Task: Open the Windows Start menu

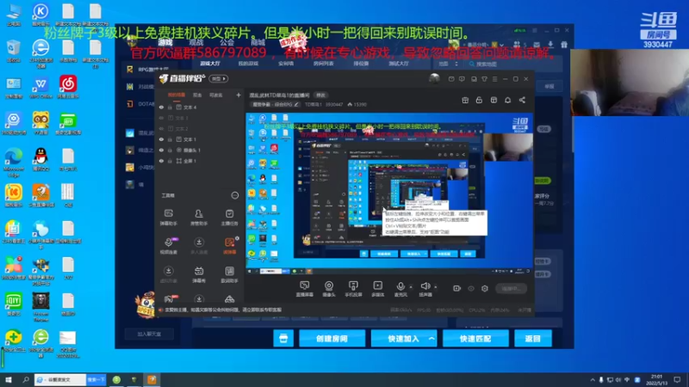Action: [9, 379]
